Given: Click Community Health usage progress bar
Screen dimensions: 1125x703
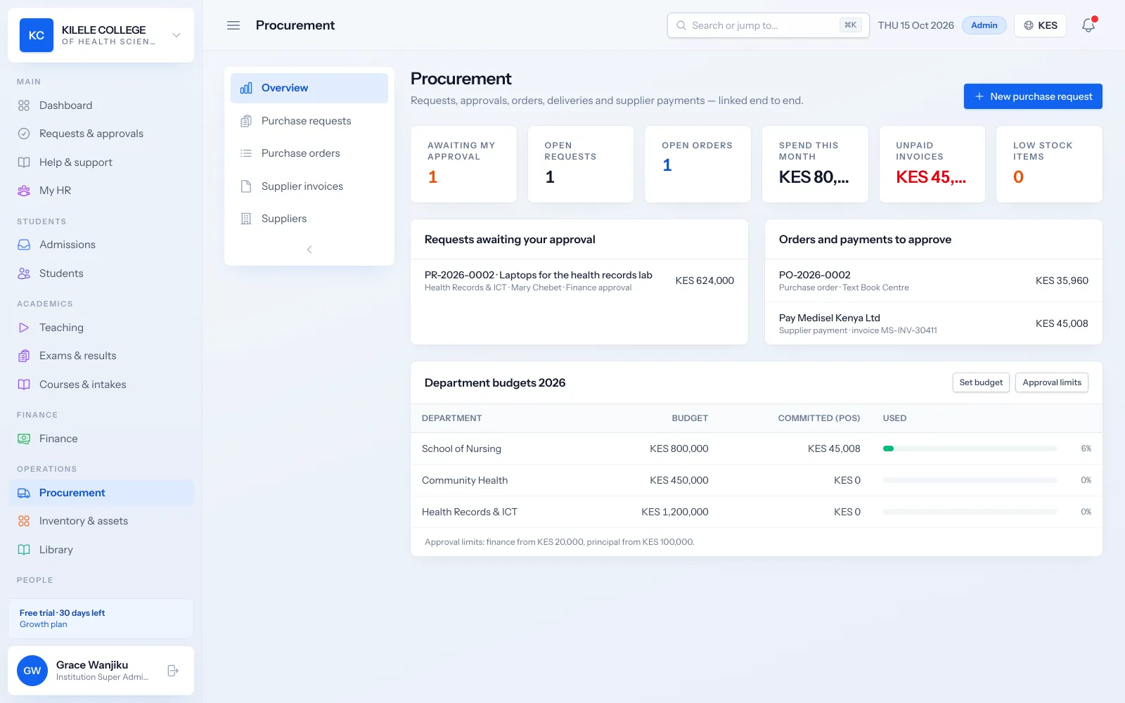Looking at the screenshot, I should click(970, 480).
